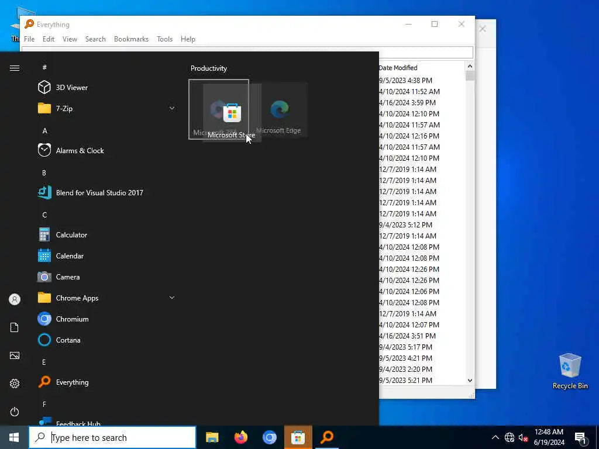Viewport: 599px width, 449px height.
Task: Open the Documents sidebar icon
Action: click(15, 327)
